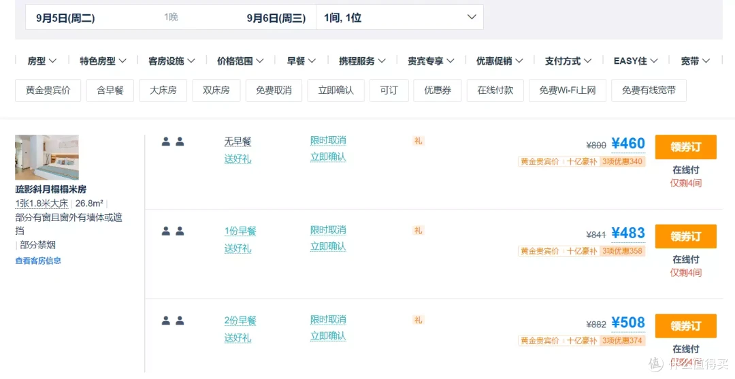Click the ¥460 price

click(x=628, y=144)
